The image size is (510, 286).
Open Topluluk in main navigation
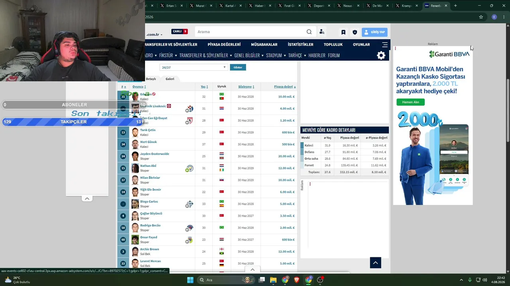pyautogui.click(x=333, y=44)
